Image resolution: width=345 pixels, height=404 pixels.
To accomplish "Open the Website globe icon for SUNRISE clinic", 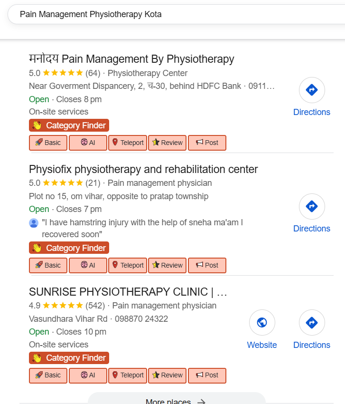I will coord(261,323).
